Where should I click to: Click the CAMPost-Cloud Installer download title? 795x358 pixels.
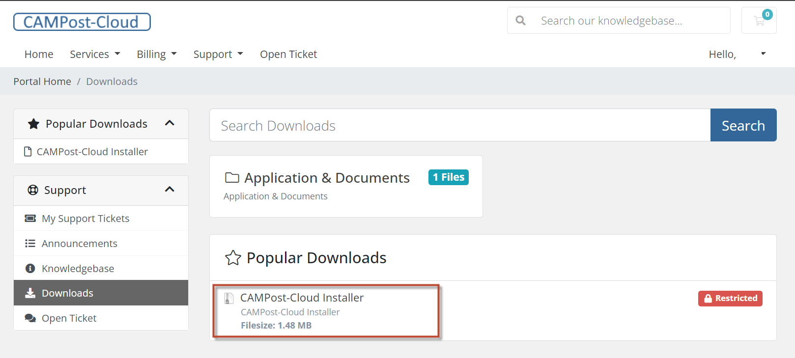tap(302, 298)
